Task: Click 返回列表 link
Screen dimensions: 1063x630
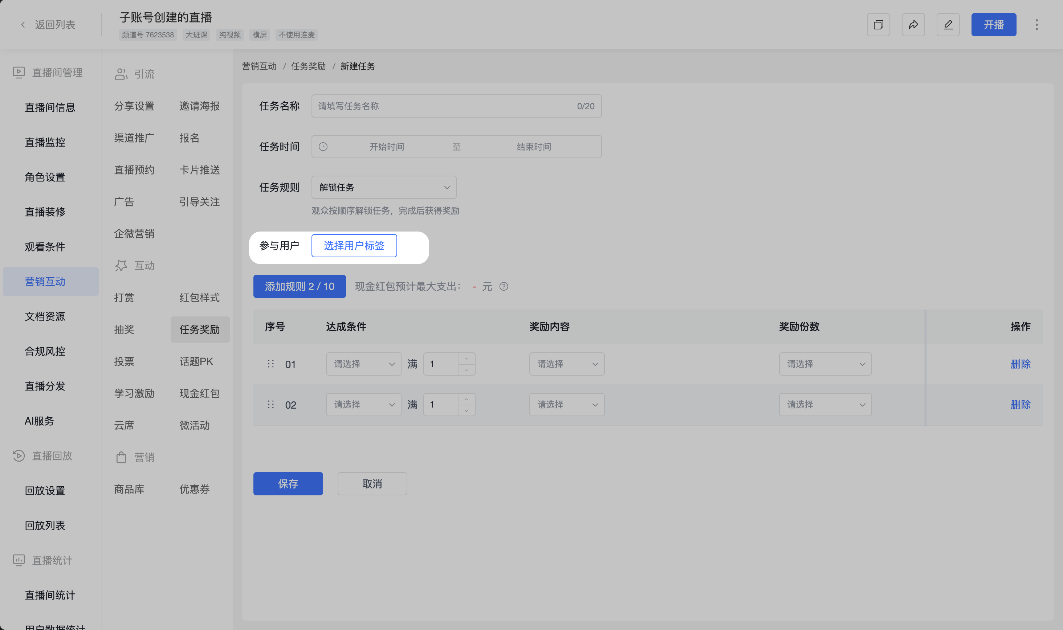Action: click(x=55, y=25)
